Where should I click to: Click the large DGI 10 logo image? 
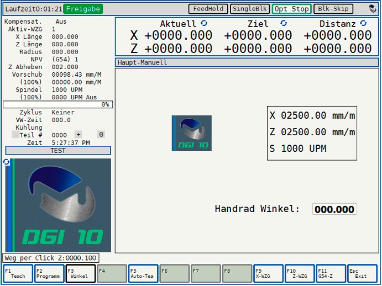click(58, 205)
